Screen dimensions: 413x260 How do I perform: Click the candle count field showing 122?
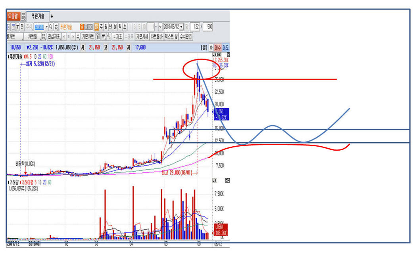tap(195, 27)
